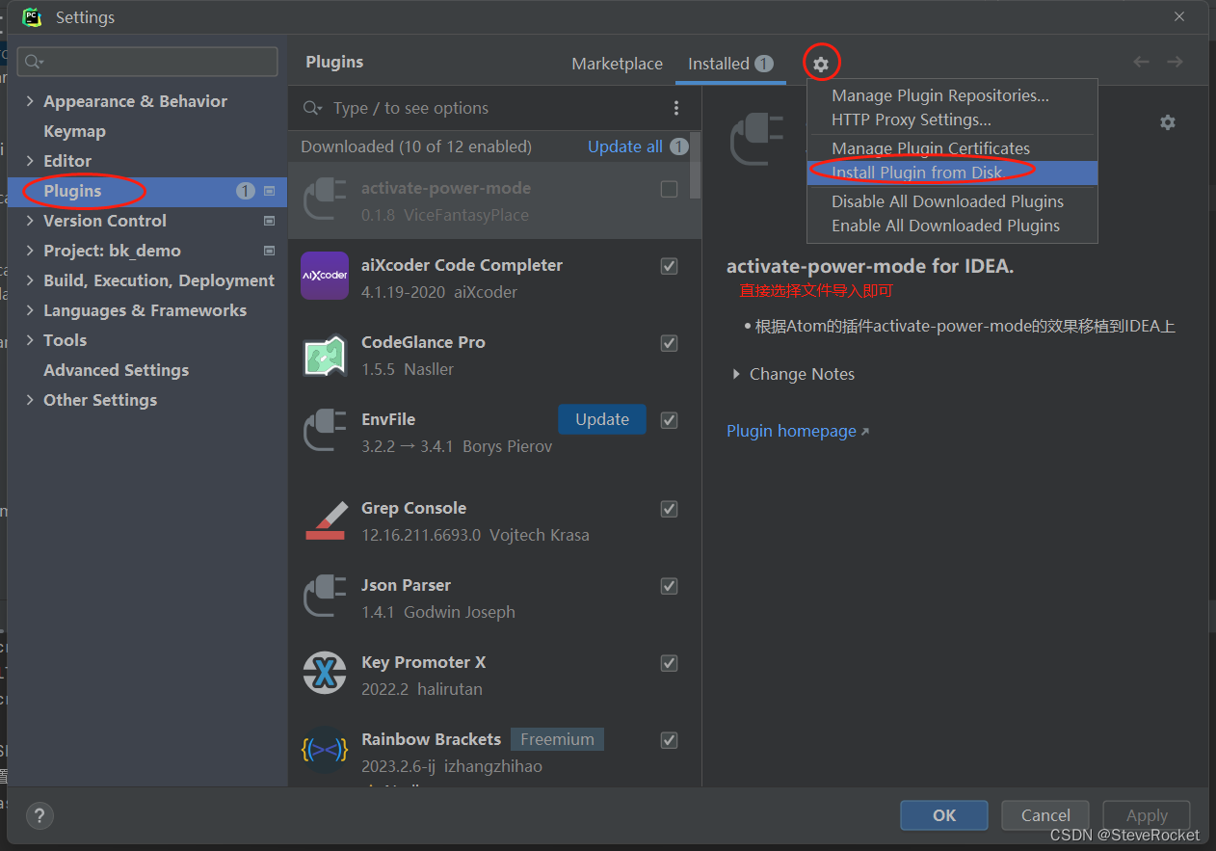
Task: Close the Settings dialog
Action: pos(1179,16)
